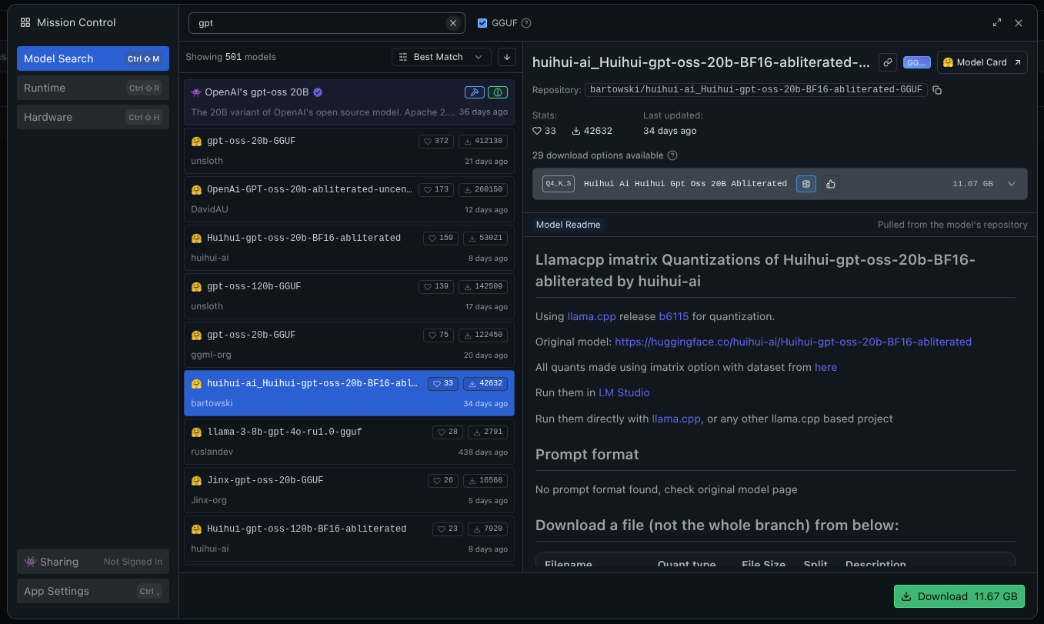Click the thumbs-up icon on Q4_K_S row
The height and width of the screenshot is (624, 1044).
[830, 184]
